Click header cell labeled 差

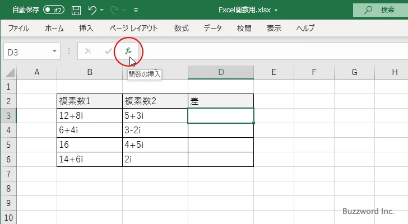[221, 101]
